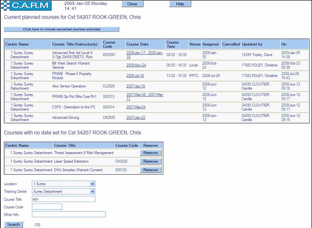This screenshot has width=312, height=228.
Task: Open the Help button
Action: 180,4
